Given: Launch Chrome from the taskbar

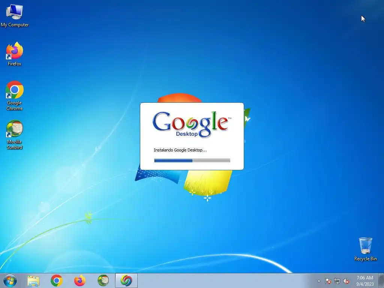Looking at the screenshot, I should (x=57, y=280).
